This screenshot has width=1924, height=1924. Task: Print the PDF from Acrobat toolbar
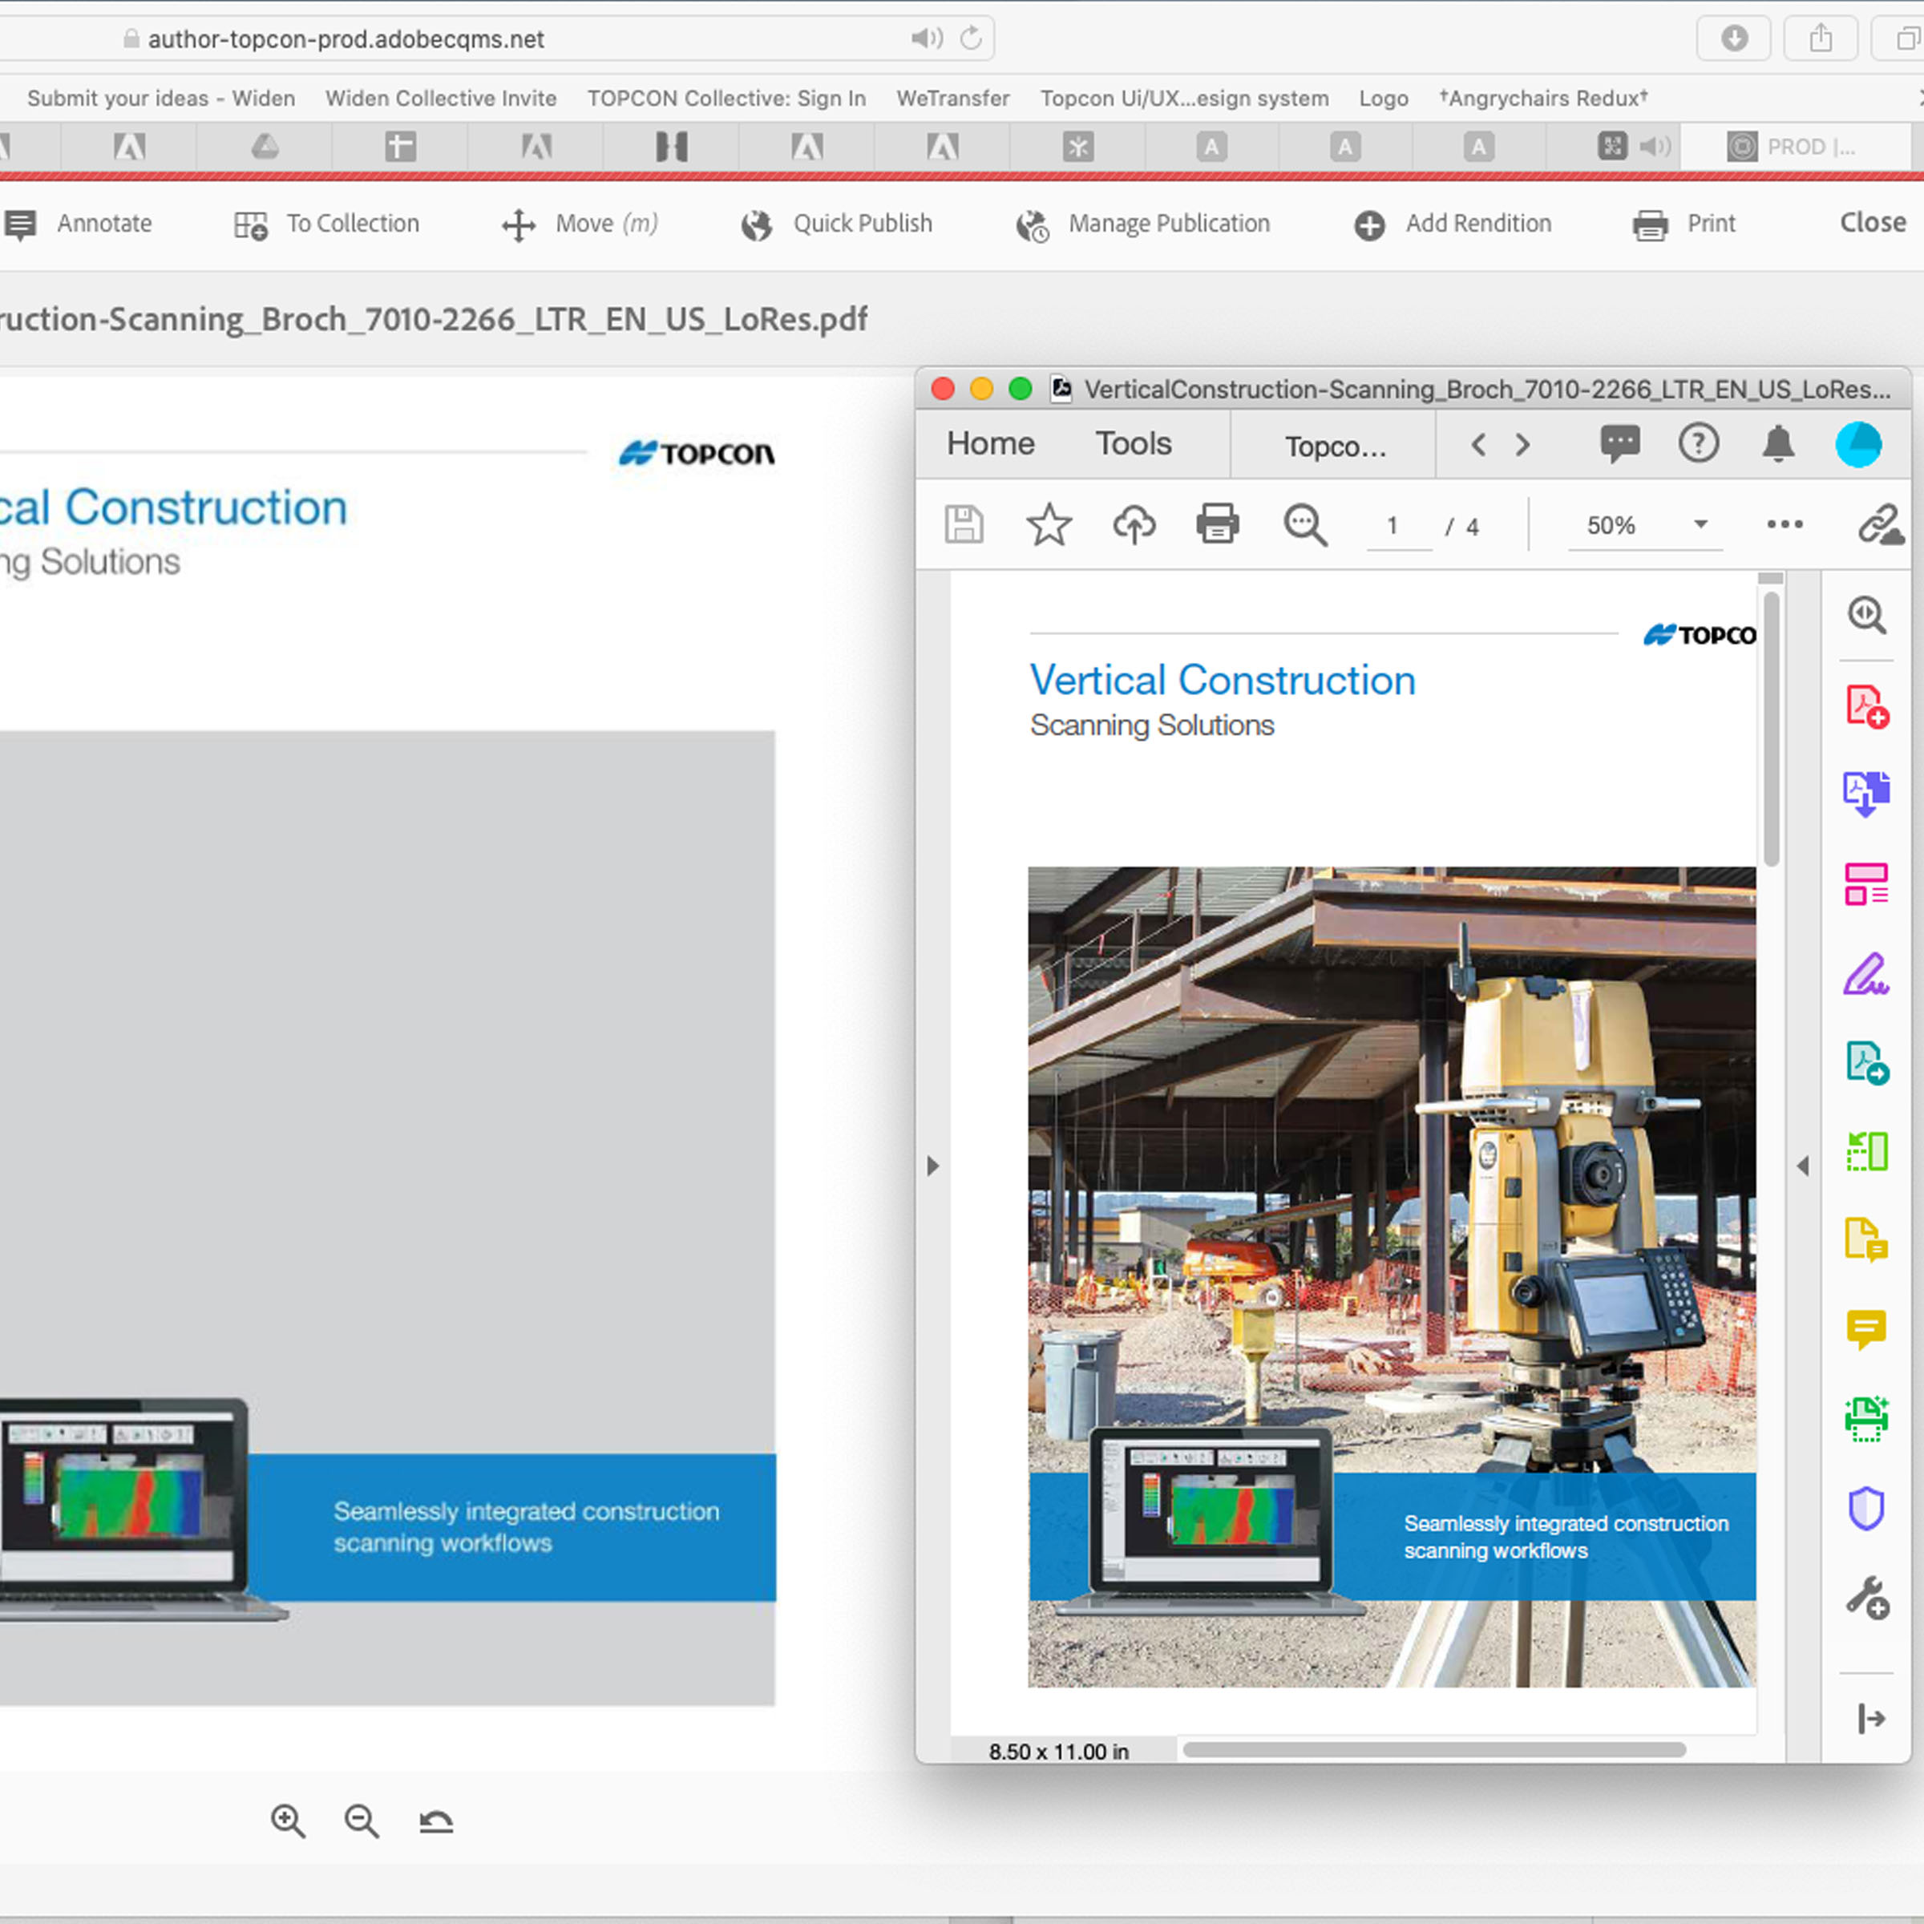pyautogui.click(x=1217, y=523)
